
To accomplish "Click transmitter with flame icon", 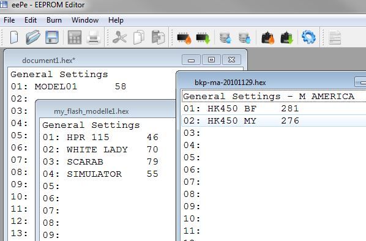I will tap(267, 37).
